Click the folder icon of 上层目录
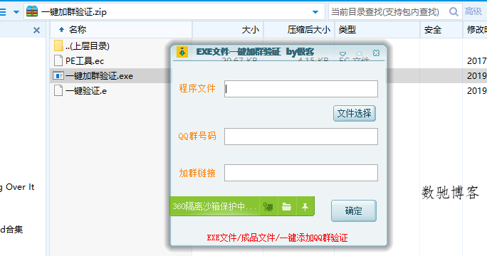The height and width of the screenshot is (256, 487). coord(58,46)
